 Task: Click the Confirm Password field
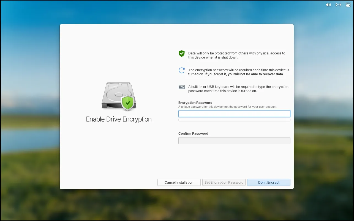[234, 141]
